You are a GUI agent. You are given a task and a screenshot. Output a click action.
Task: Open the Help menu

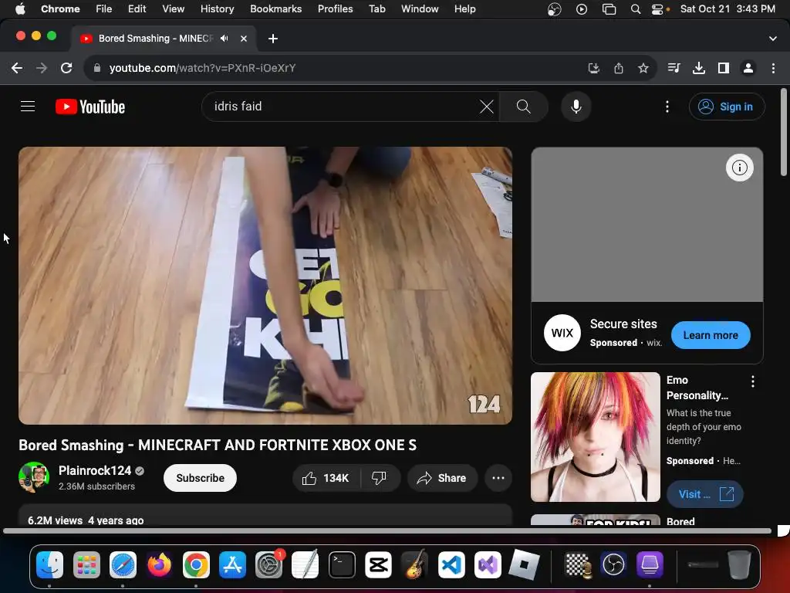tap(464, 9)
